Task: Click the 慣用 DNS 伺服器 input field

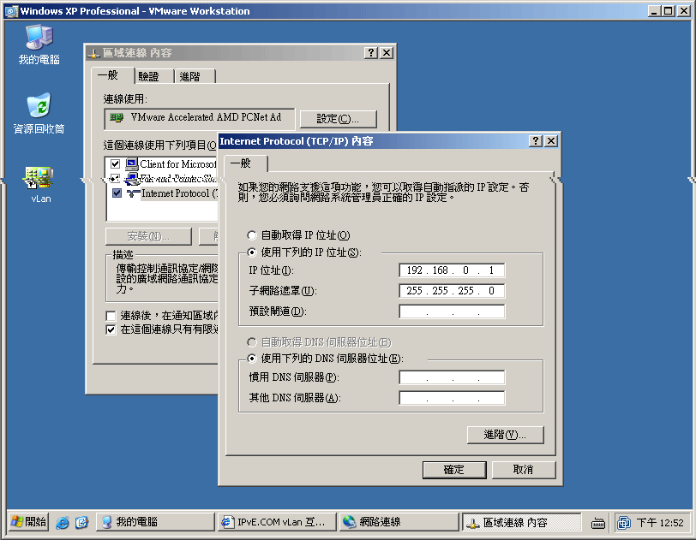Action: click(452, 377)
